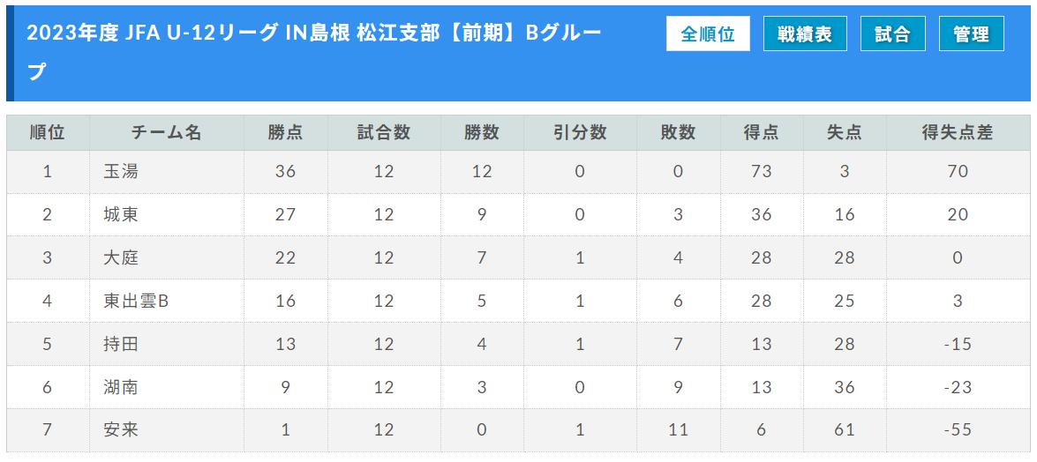Open the 全順位 tab
This screenshot has width=1037, height=462.
point(708,34)
